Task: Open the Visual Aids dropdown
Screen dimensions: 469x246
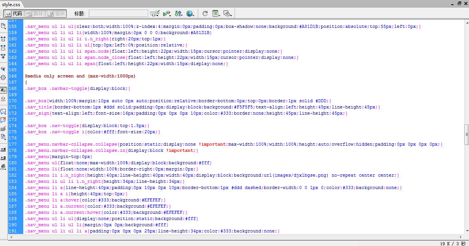Action: click(x=228, y=14)
